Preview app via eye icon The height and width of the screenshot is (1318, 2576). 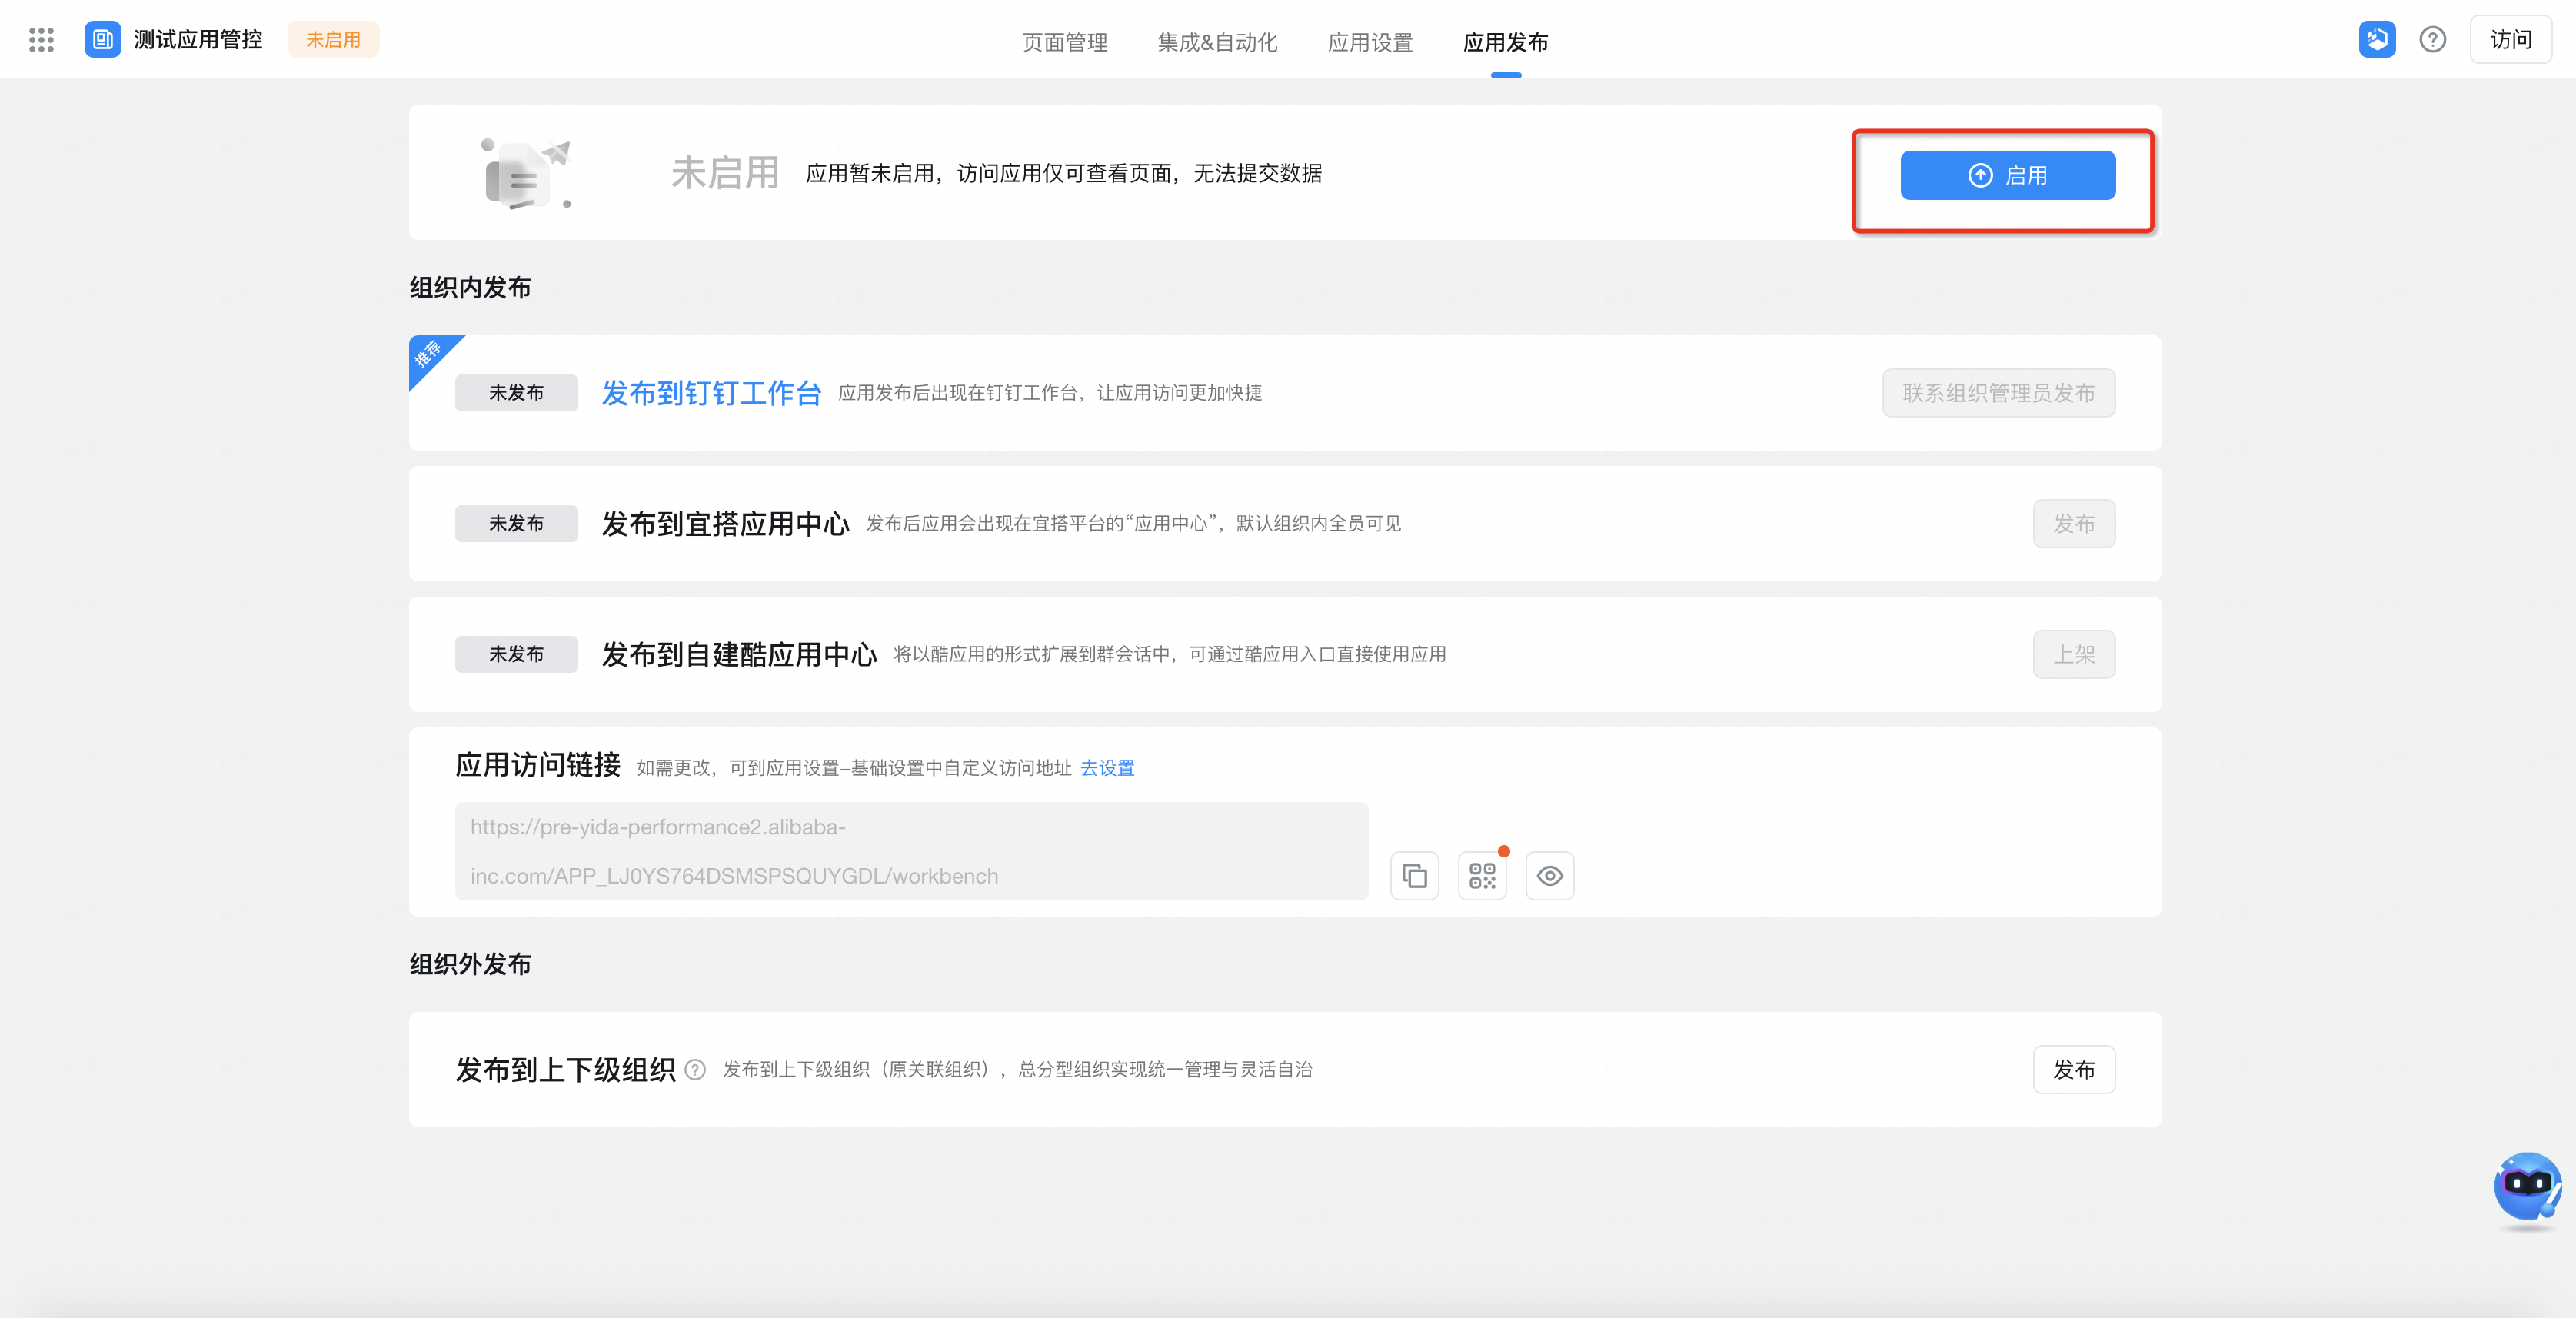point(1550,876)
